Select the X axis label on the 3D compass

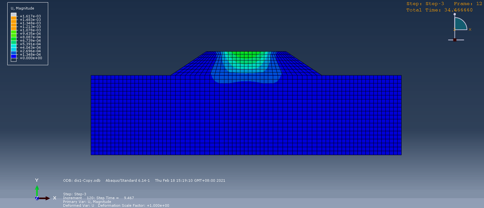click(x=470, y=29)
